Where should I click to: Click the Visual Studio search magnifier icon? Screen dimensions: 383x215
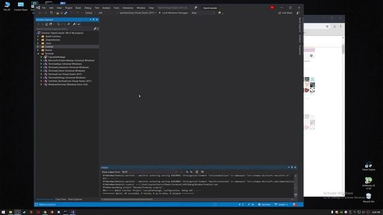coord(196,8)
